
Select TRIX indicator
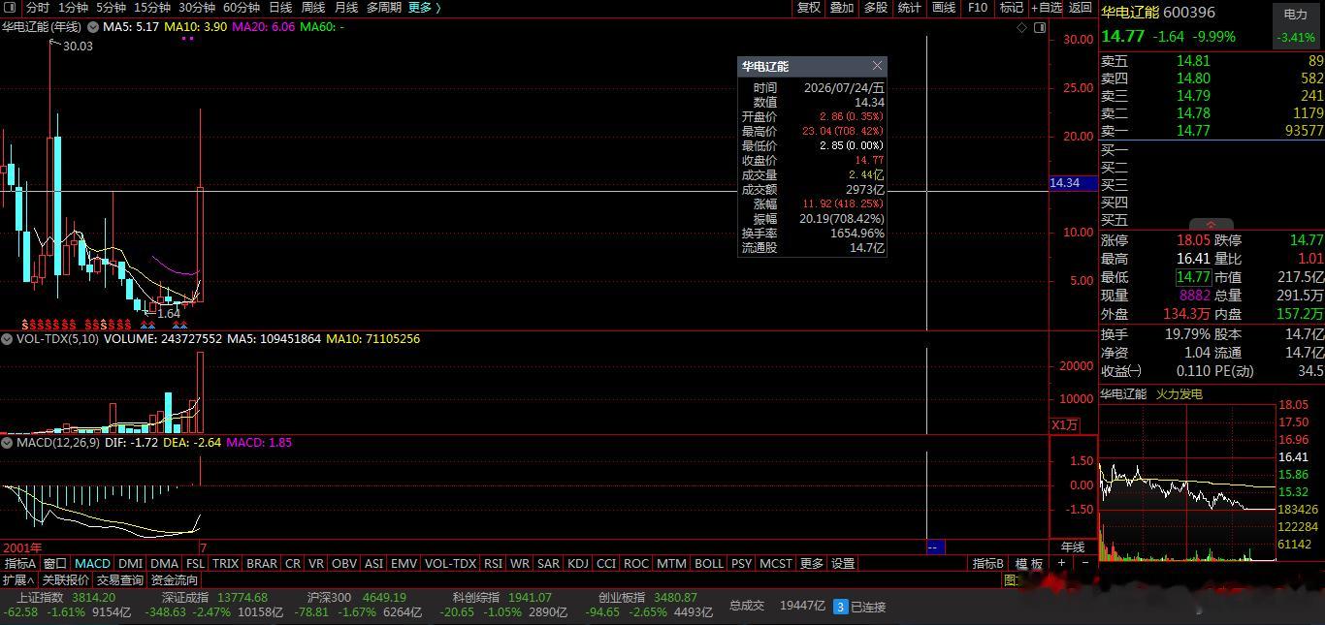click(226, 563)
